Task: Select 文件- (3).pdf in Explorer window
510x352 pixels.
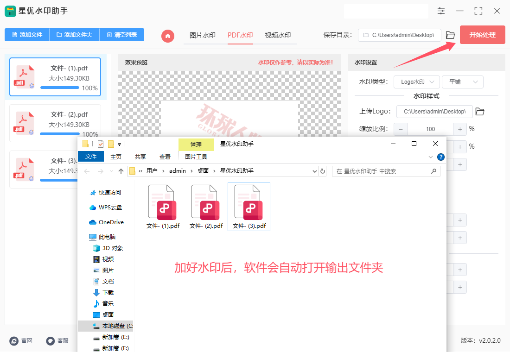Action: click(x=249, y=207)
